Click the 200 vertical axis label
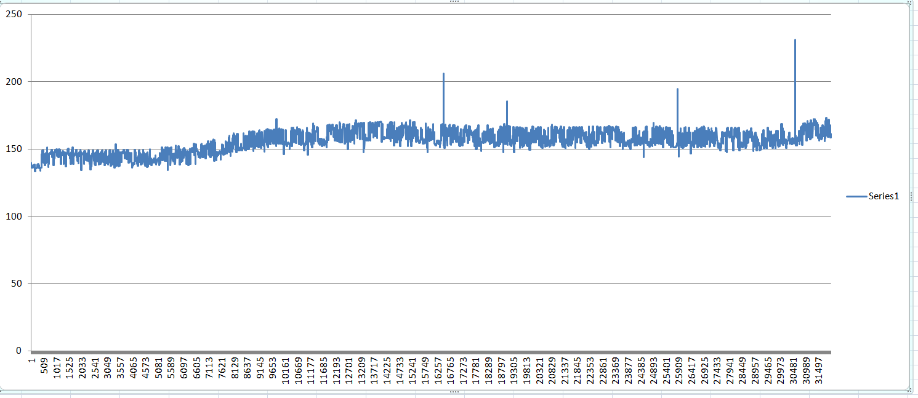This screenshot has width=918, height=398. pos(14,81)
